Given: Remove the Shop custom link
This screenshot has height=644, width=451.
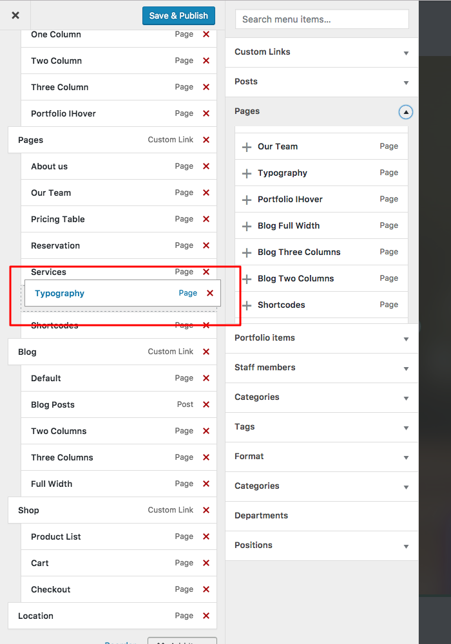Looking at the screenshot, I should pos(206,510).
